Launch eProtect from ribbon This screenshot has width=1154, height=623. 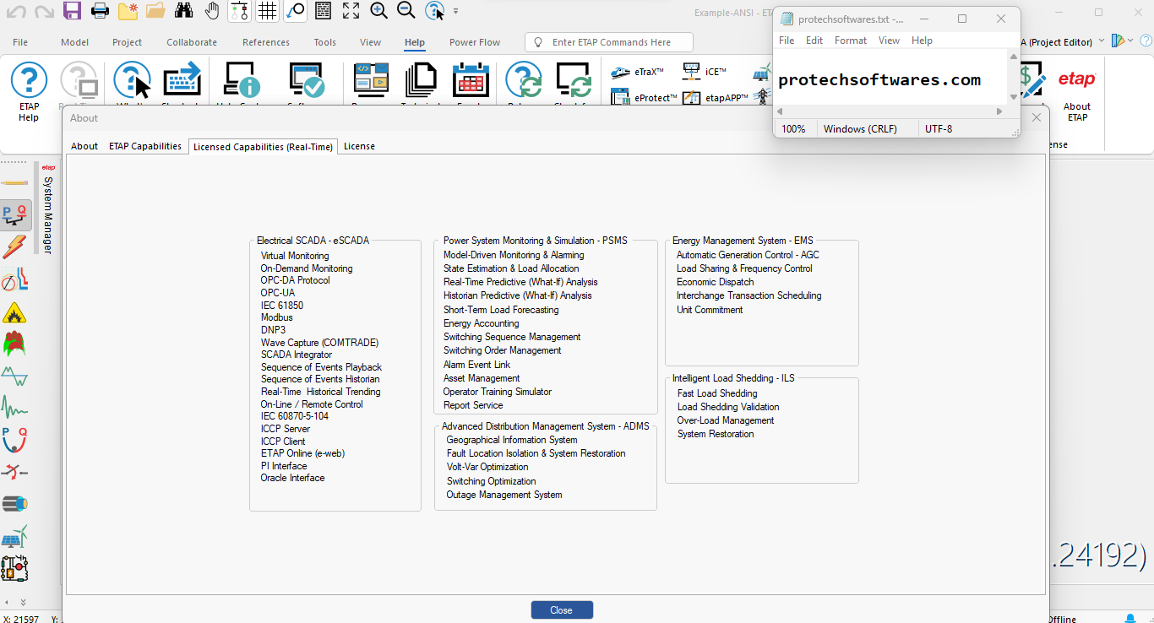(644, 98)
